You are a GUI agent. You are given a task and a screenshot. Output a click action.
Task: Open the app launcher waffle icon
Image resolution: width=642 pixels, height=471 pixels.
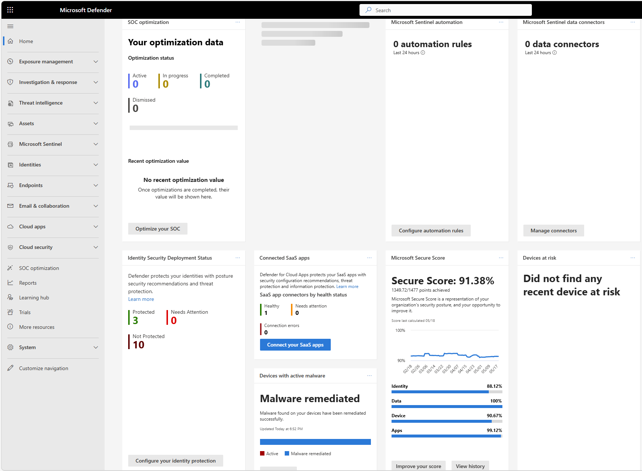(10, 10)
